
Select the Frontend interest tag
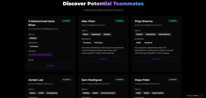pos(87,43)
